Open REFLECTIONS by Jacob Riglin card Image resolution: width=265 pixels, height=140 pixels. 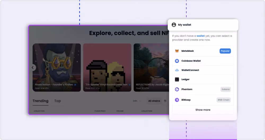[x=151, y=67]
